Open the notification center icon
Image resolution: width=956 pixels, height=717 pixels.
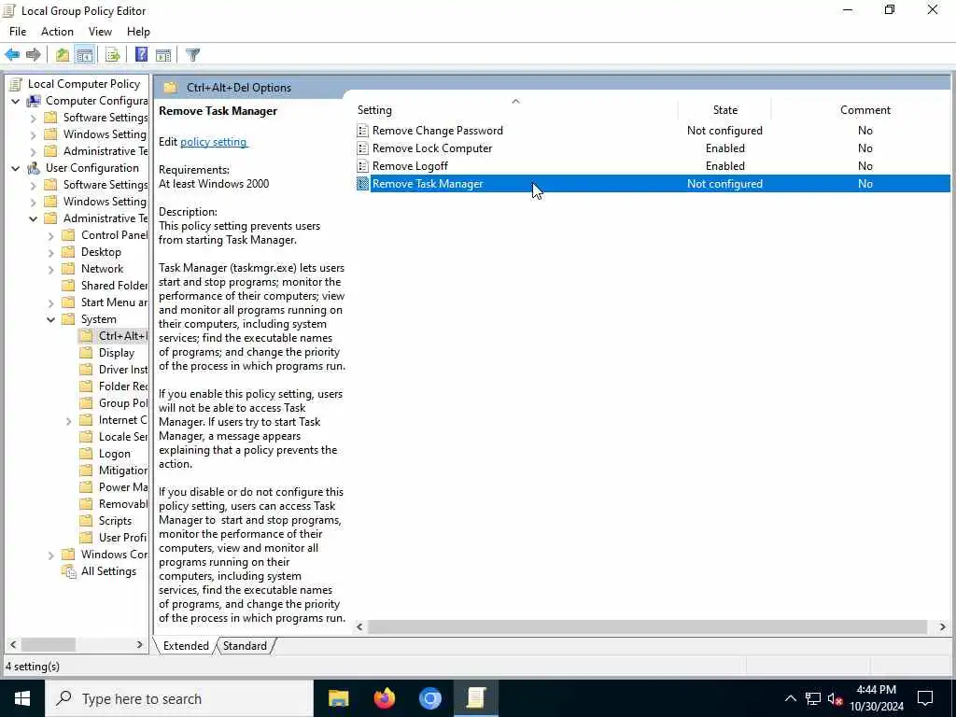click(x=925, y=698)
